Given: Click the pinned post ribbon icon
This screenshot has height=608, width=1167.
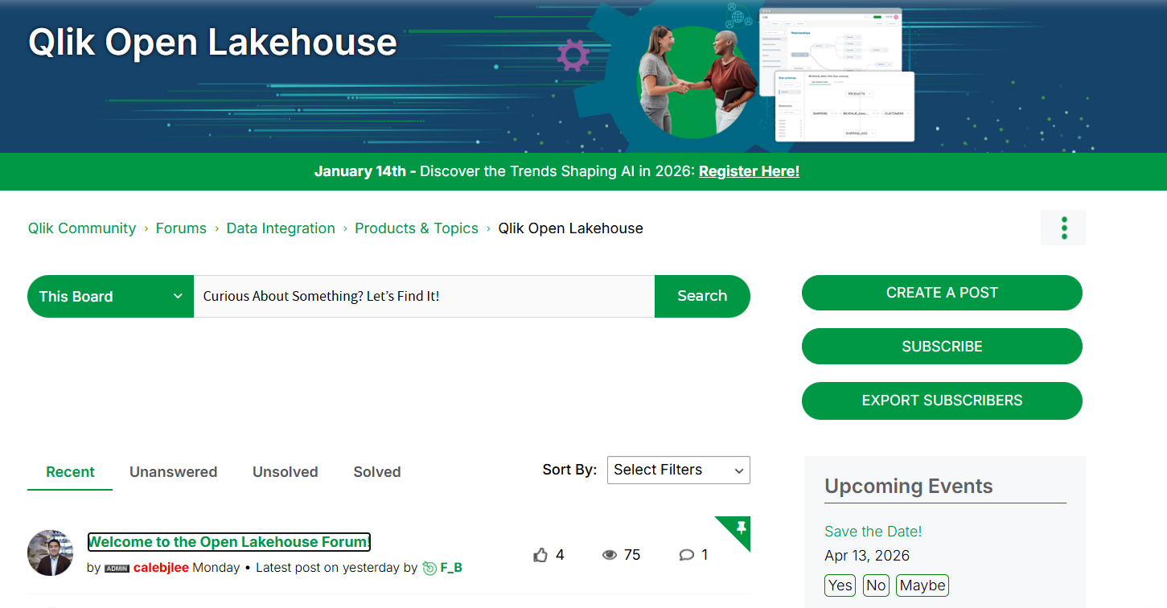Looking at the screenshot, I should pyautogui.click(x=741, y=528).
